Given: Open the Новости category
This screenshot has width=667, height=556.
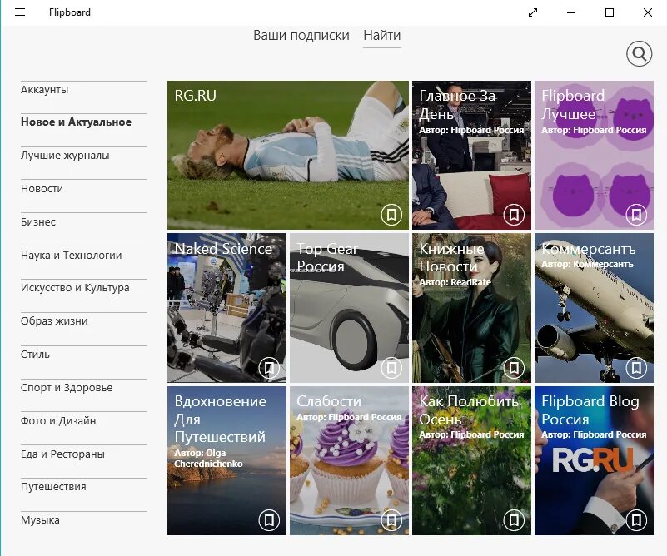Looking at the screenshot, I should [x=40, y=188].
